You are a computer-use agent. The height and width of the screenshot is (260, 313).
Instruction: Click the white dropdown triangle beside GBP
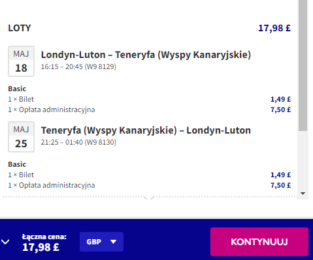pos(113,242)
